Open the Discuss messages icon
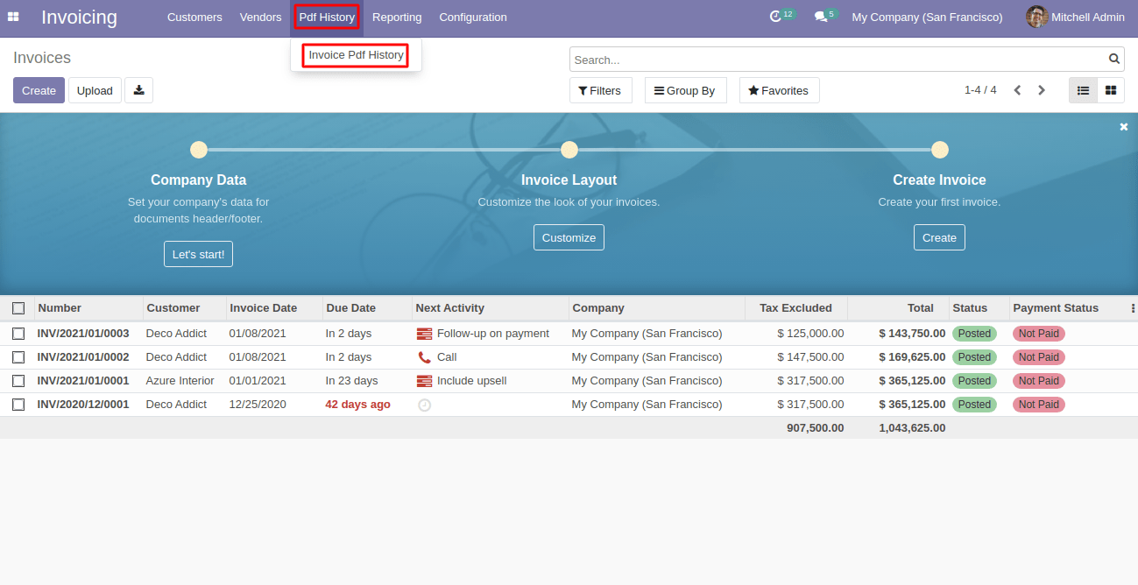Viewport: 1138px width, 585px height. [x=819, y=15]
